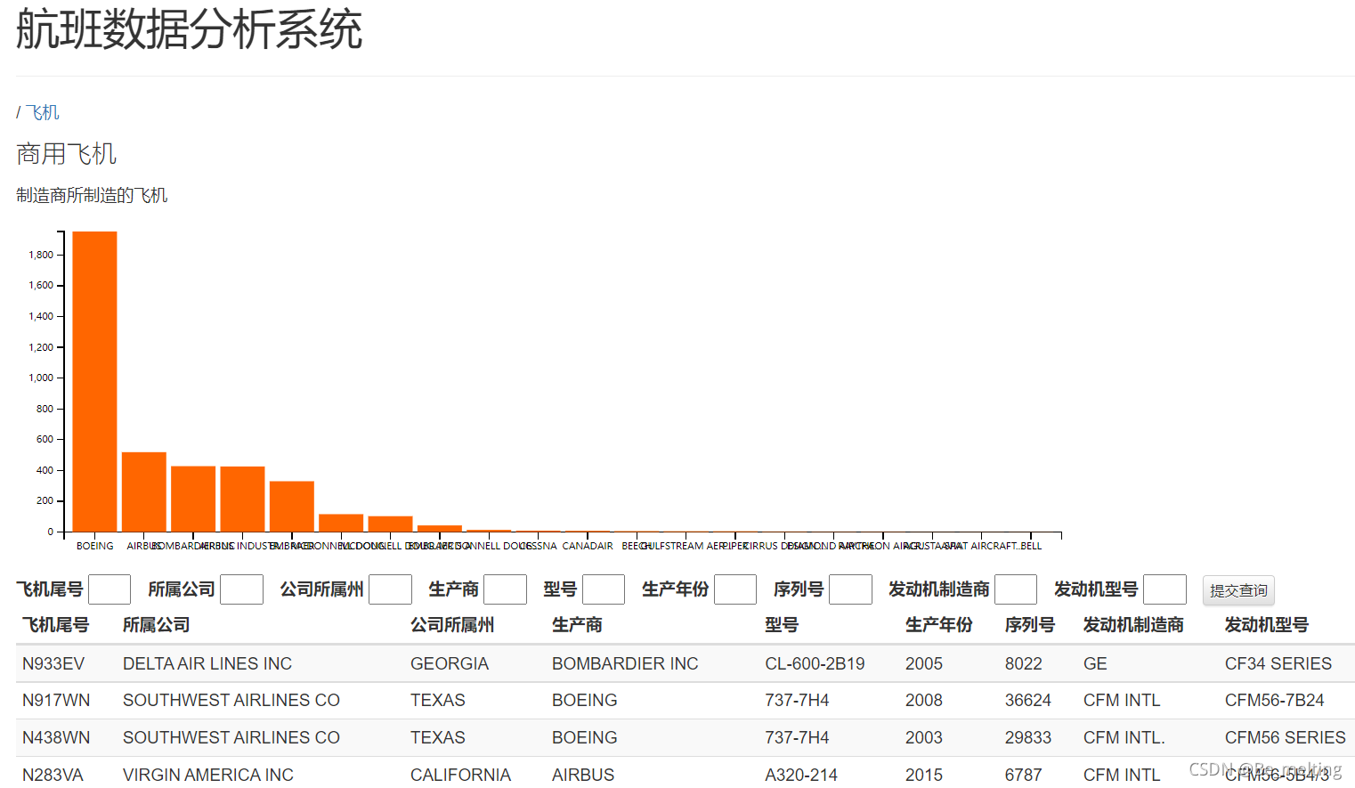Image resolution: width=1355 pixels, height=788 pixels.
Task: Click the 生产商 table column header
Action: tap(577, 625)
